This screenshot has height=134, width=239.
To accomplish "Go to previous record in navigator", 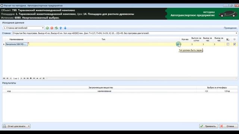I will coord(11,78).
